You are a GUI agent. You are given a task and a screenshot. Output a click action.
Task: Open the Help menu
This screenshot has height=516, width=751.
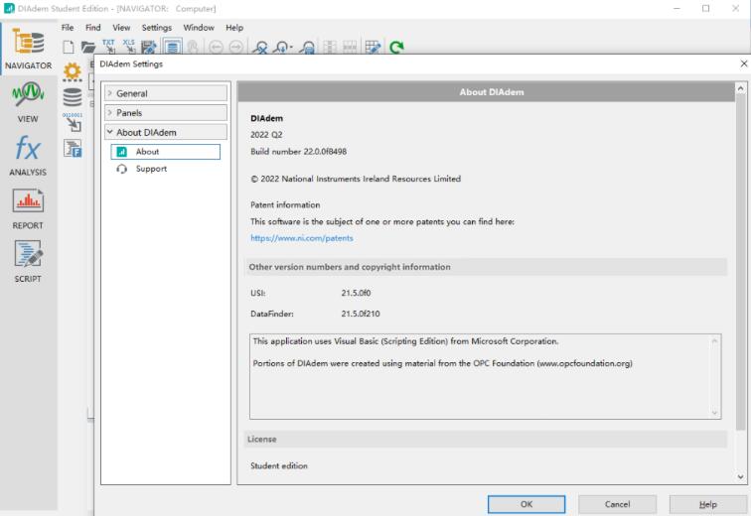tap(234, 28)
